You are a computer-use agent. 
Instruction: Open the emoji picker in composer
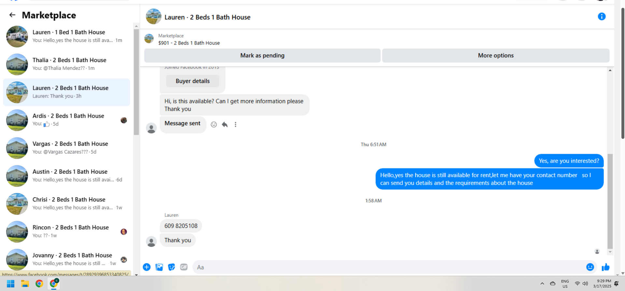pyautogui.click(x=590, y=267)
